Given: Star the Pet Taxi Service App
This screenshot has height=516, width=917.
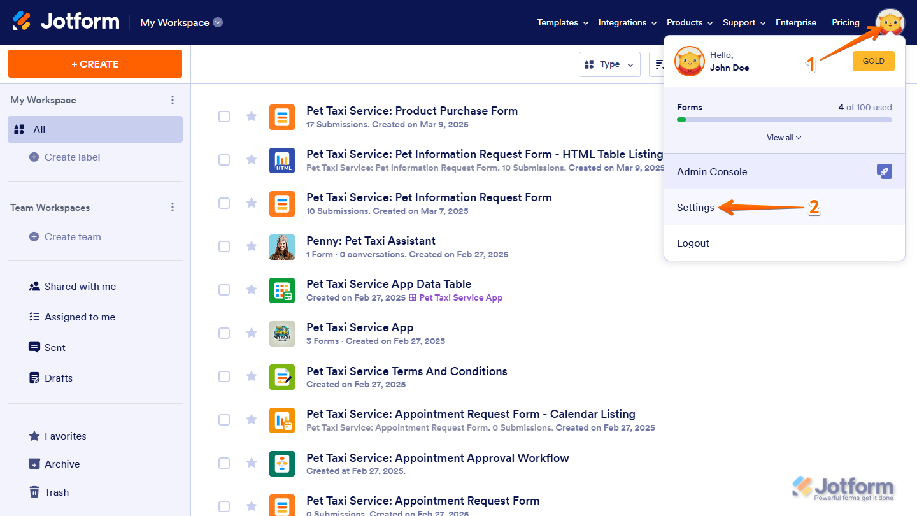Looking at the screenshot, I should point(252,333).
